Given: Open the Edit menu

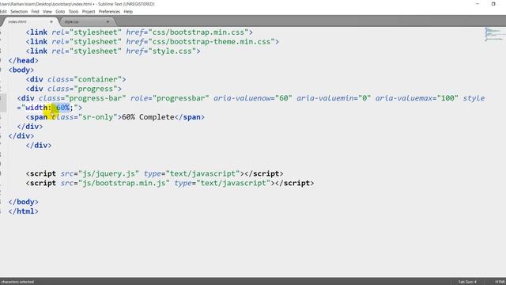Looking at the screenshot, I should coord(3,11).
